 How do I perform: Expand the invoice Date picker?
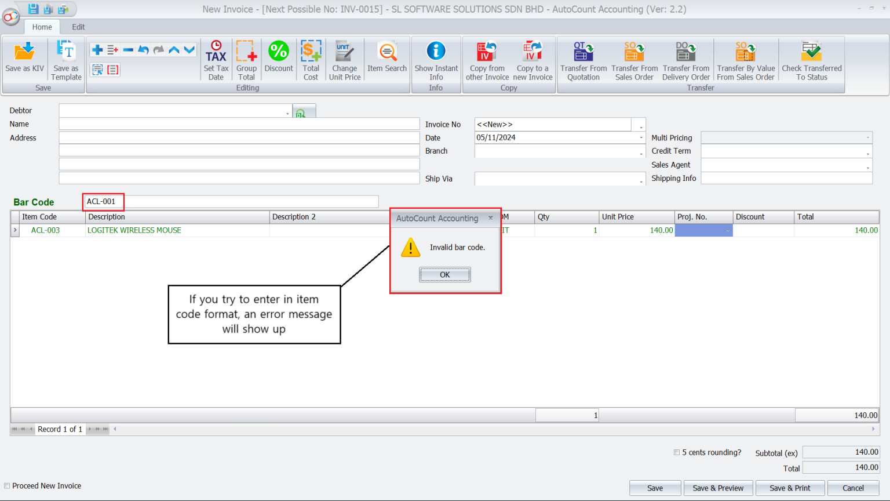tap(640, 137)
